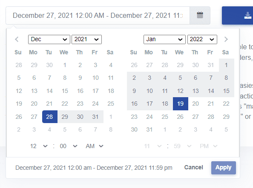Go to previous month with left arrow
The width and height of the screenshot is (253, 188).
tap(17, 39)
